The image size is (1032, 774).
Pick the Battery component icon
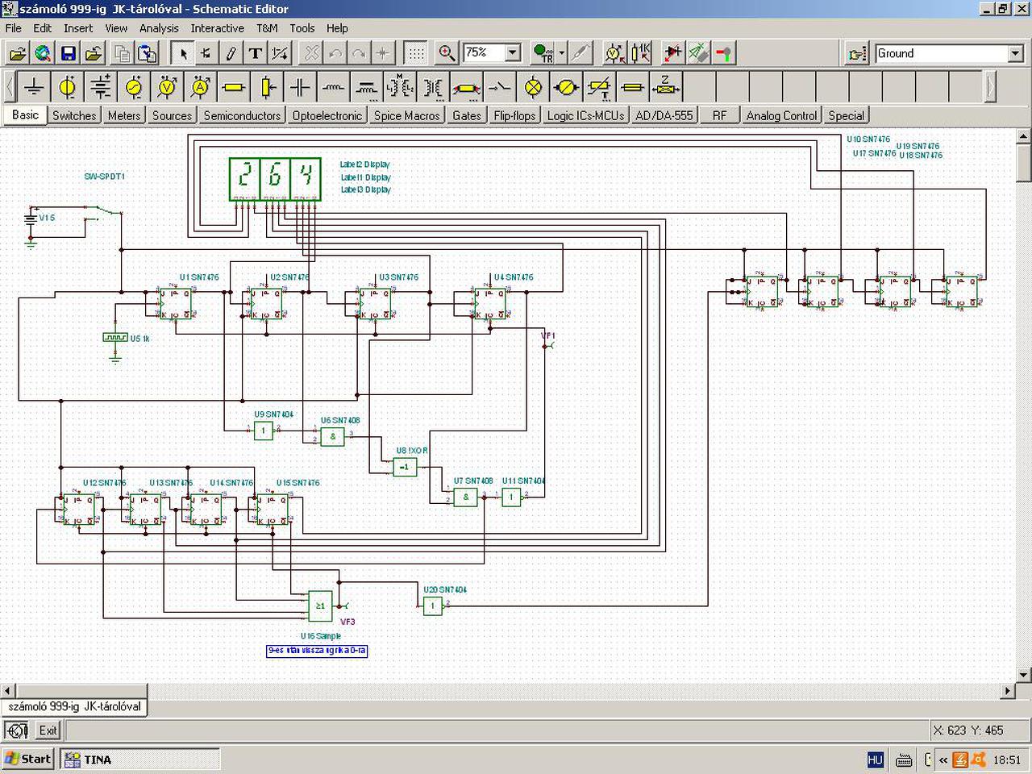(x=100, y=86)
